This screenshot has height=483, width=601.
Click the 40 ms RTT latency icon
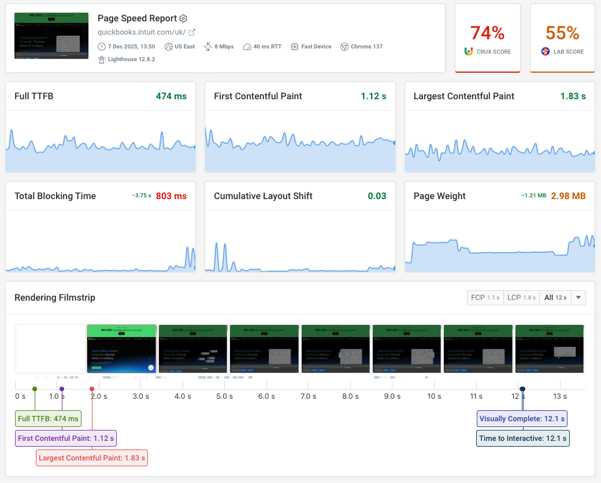(x=247, y=47)
